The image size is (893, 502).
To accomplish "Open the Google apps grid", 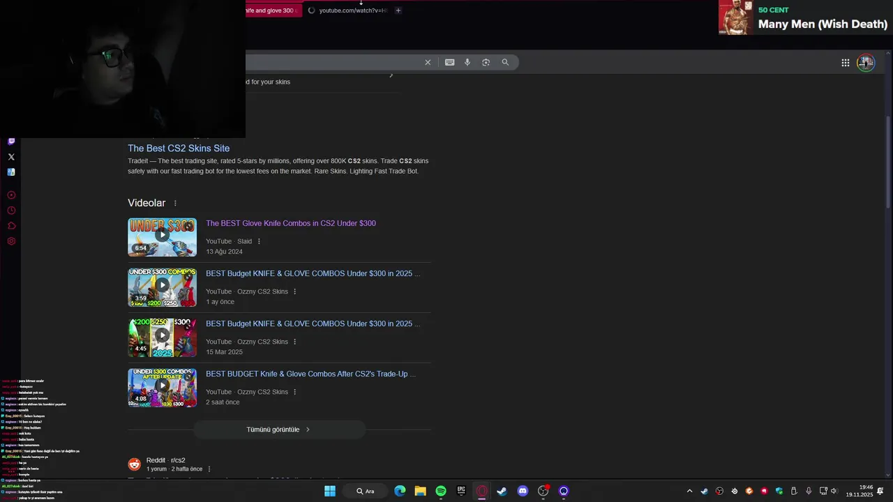I will 846,63.
